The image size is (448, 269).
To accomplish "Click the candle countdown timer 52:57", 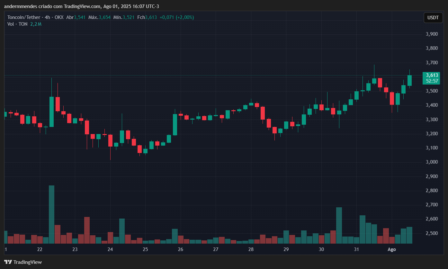I will [432, 81].
